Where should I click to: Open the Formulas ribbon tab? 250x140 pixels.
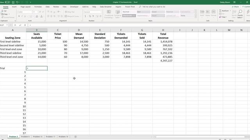click(x=38, y=7)
